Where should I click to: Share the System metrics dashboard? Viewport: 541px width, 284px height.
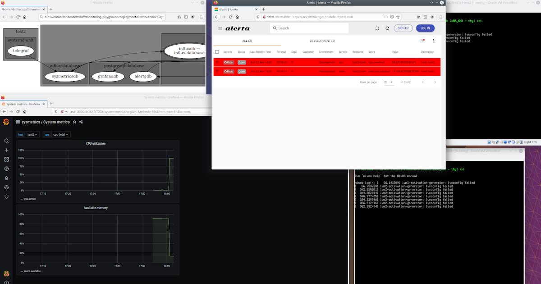tap(80, 122)
